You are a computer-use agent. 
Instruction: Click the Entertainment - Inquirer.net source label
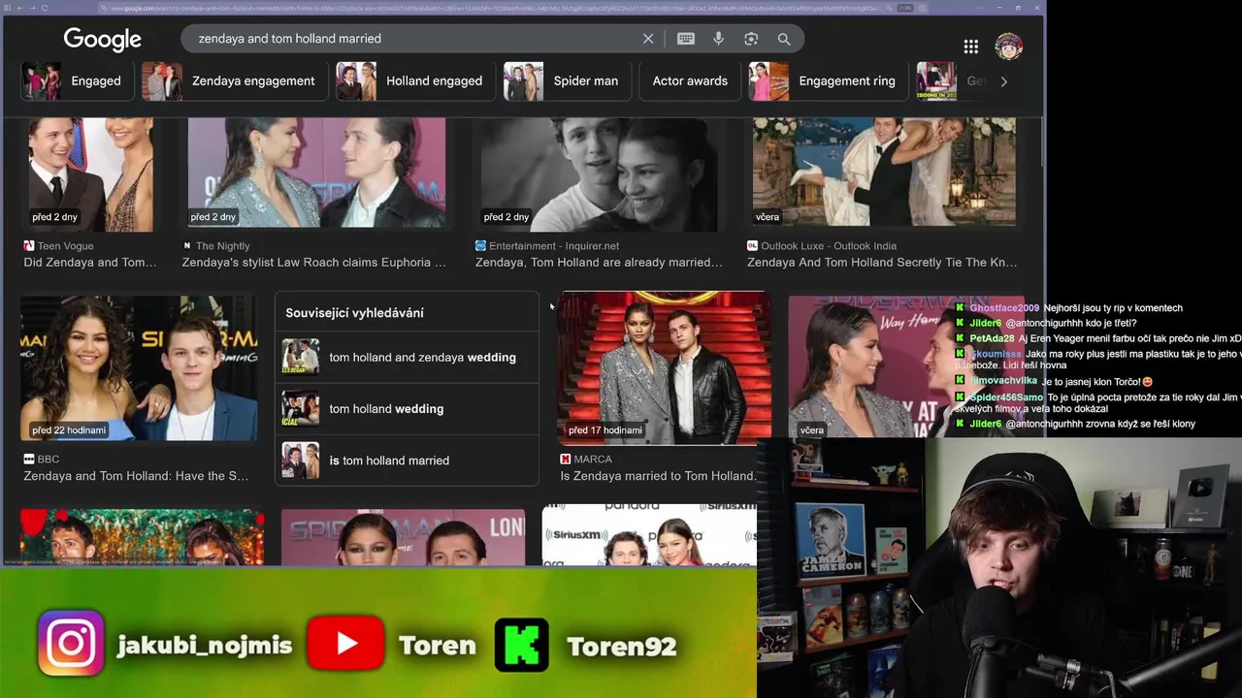(x=553, y=246)
